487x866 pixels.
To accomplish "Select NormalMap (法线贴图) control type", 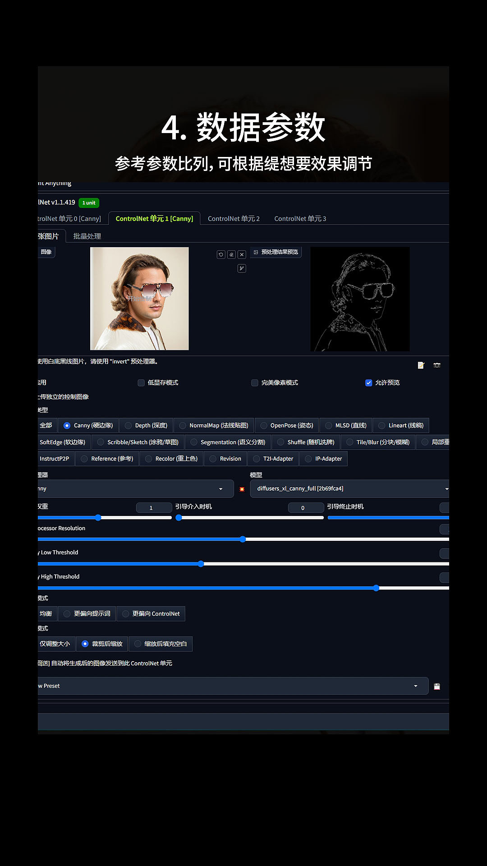I will click(x=214, y=425).
